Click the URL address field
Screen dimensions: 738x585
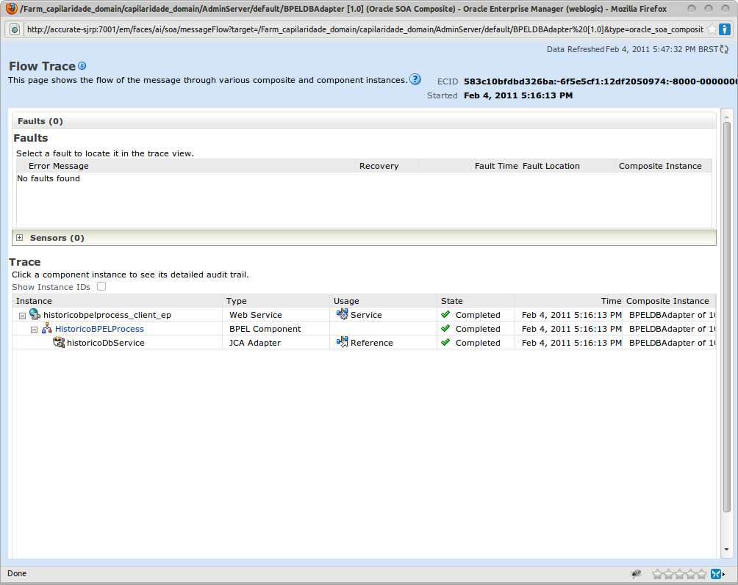click(x=365, y=29)
